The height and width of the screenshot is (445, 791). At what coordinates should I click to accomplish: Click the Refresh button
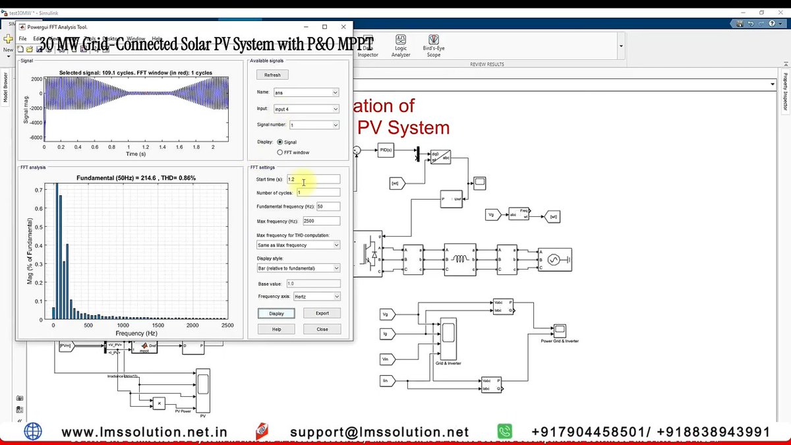[272, 75]
